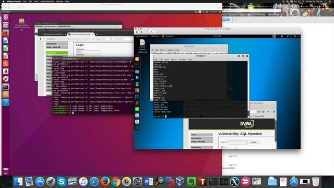The height and width of the screenshot is (188, 334).
Task: Open Edit menu in Kali root terminal
Action: [161, 60]
